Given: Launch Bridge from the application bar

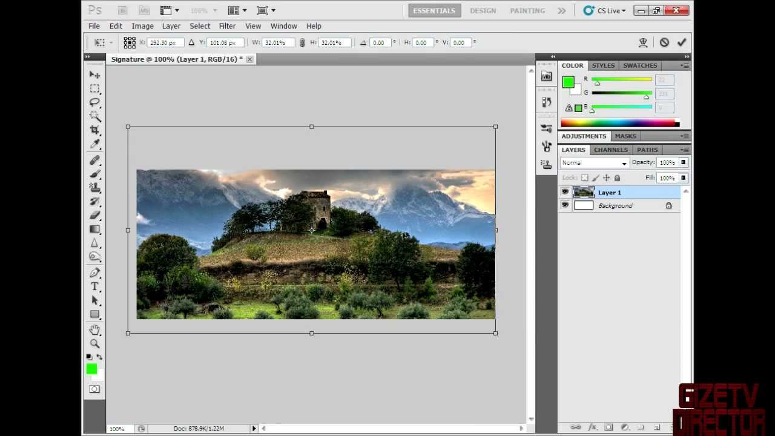Looking at the screenshot, I should coord(123,10).
